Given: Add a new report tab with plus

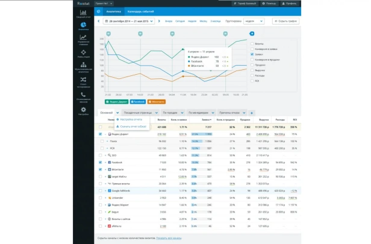Looking at the screenshot, I should tap(252, 113).
